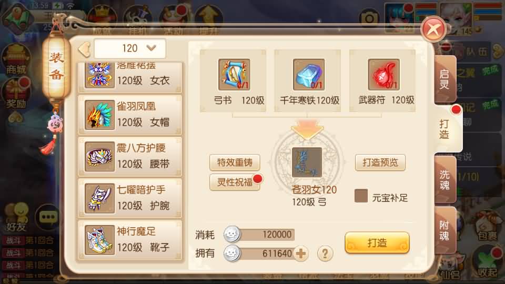The image size is (505, 284).
Task: Open the 附魂 tab
Action: tap(445, 230)
